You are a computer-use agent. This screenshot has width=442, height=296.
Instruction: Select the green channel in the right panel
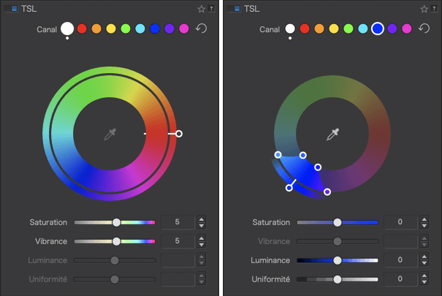coord(348,29)
